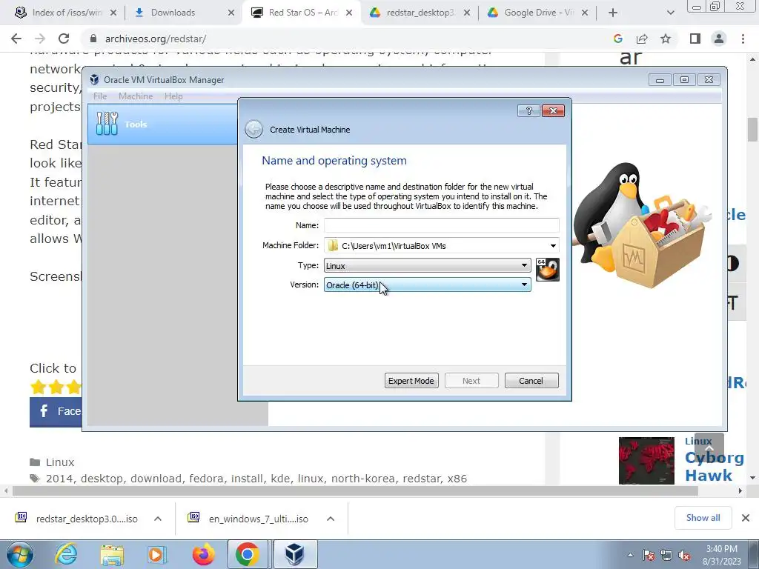Click the share page icon
Image resolution: width=759 pixels, height=569 pixels.
tap(642, 39)
